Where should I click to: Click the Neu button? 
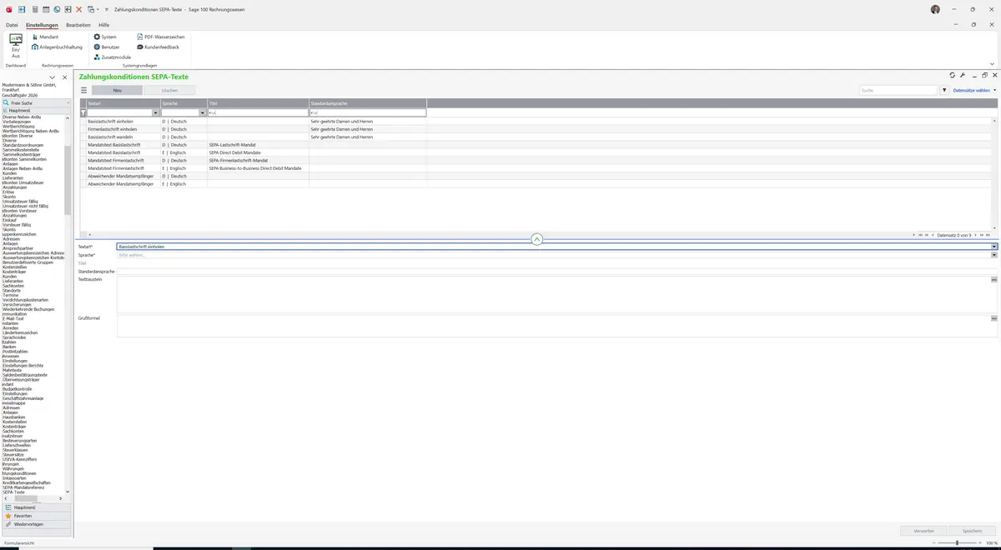117,90
